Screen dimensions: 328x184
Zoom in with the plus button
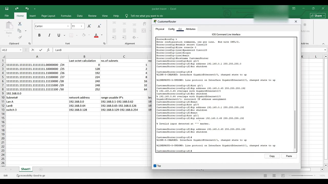(x=315, y=176)
